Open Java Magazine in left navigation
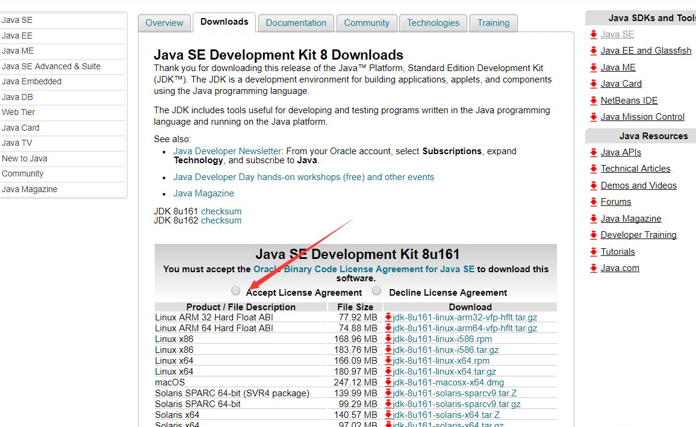The width and height of the screenshot is (696, 427). click(x=62, y=189)
